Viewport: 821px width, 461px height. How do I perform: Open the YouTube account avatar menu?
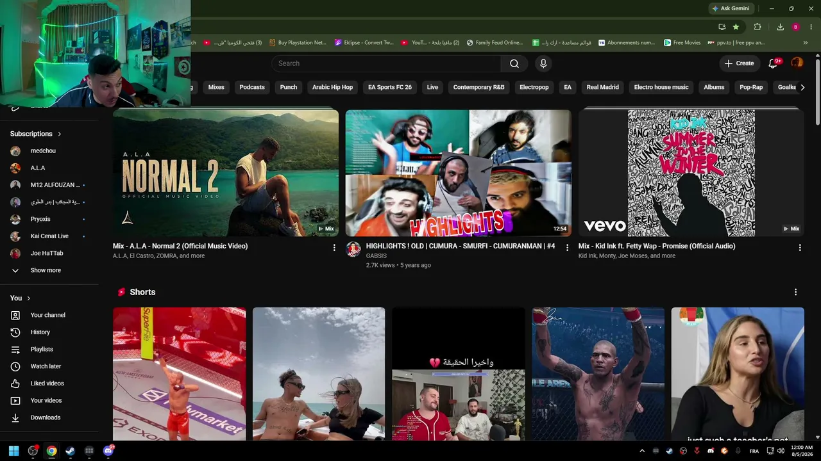[x=797, y=63]
